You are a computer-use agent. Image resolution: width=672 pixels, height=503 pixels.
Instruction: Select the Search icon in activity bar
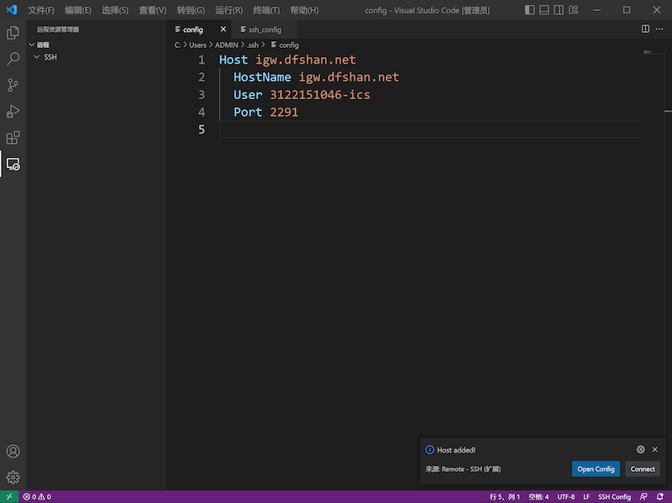[12, 59]
